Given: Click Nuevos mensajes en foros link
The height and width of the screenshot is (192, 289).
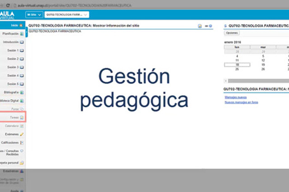Looking at the screenshot, I should click(241, 102).
